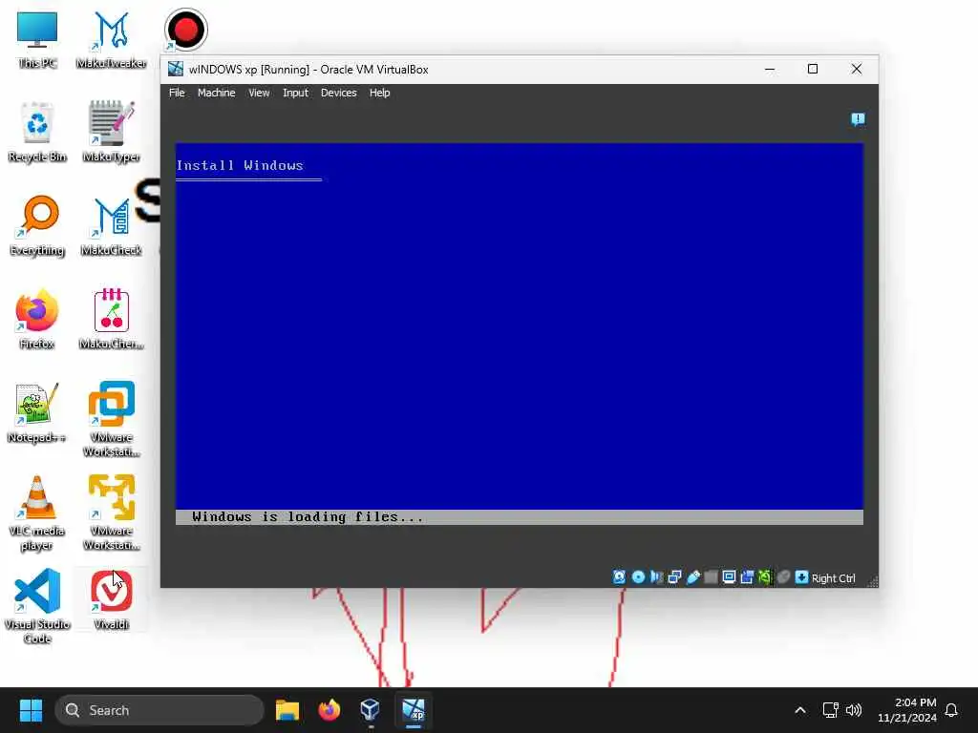978x733 pixels.
Task: Click the optical disc indicator in VirtualBox status bar
Action: tap(638, 577)
